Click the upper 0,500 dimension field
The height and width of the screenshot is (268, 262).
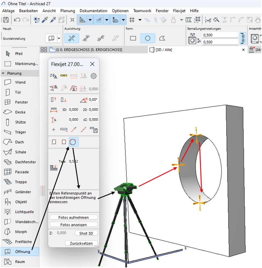point(220,35)
